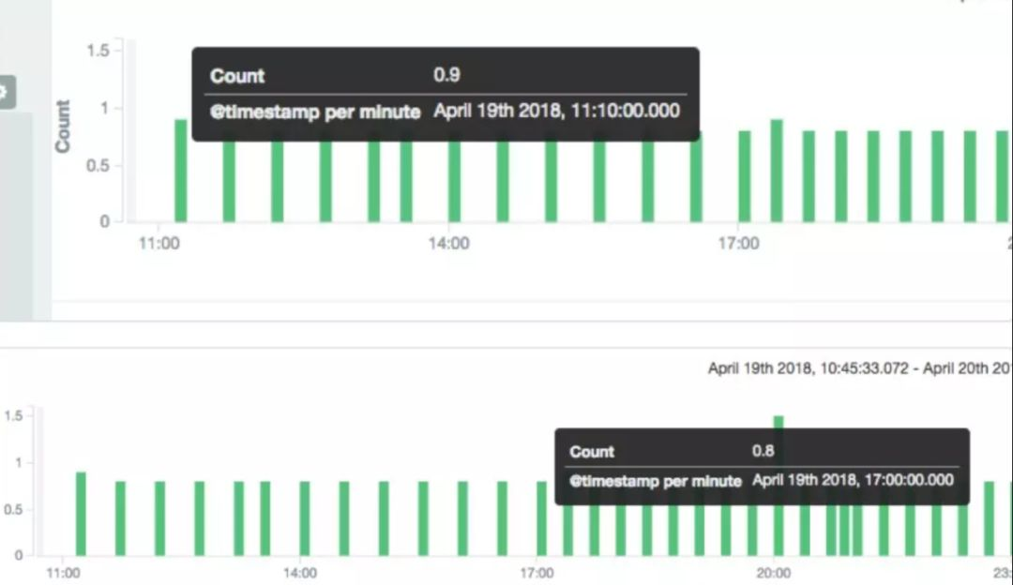
Task: Select the first green bar in lower chart
Action: tap(81, 514)
